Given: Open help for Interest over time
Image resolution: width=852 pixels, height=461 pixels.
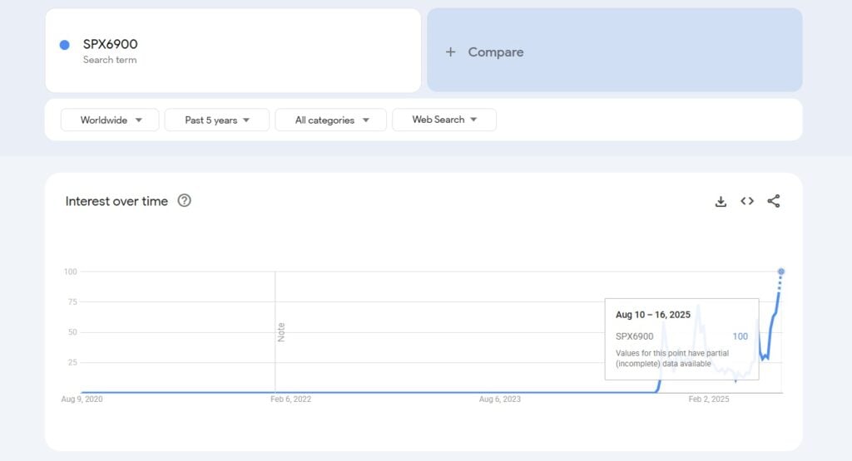Looking at the screenshot, I should coord(184,201).
